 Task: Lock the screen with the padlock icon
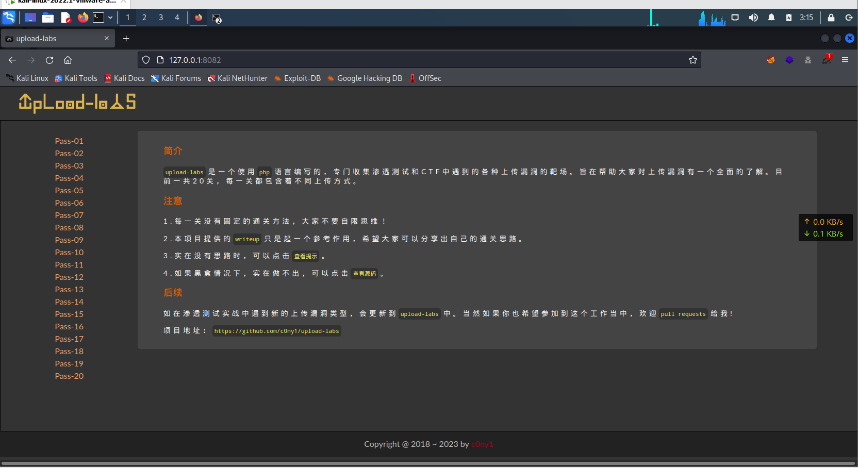[831, 18]
